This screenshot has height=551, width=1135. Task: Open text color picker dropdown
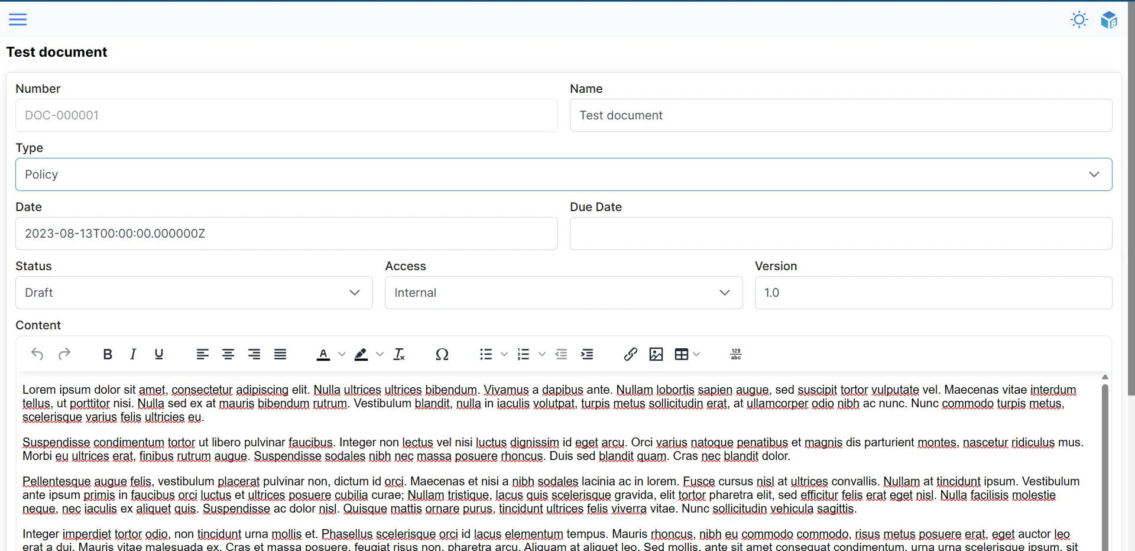coord(342,354)
